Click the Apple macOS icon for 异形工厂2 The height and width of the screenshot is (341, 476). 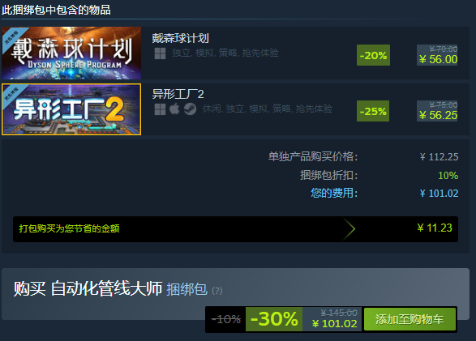[x=174, y=109]
